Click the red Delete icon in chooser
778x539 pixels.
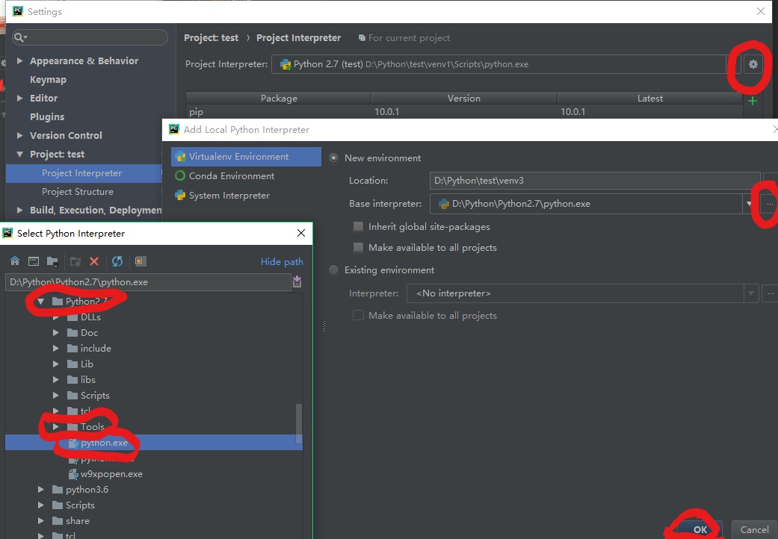tap(94, 261)
